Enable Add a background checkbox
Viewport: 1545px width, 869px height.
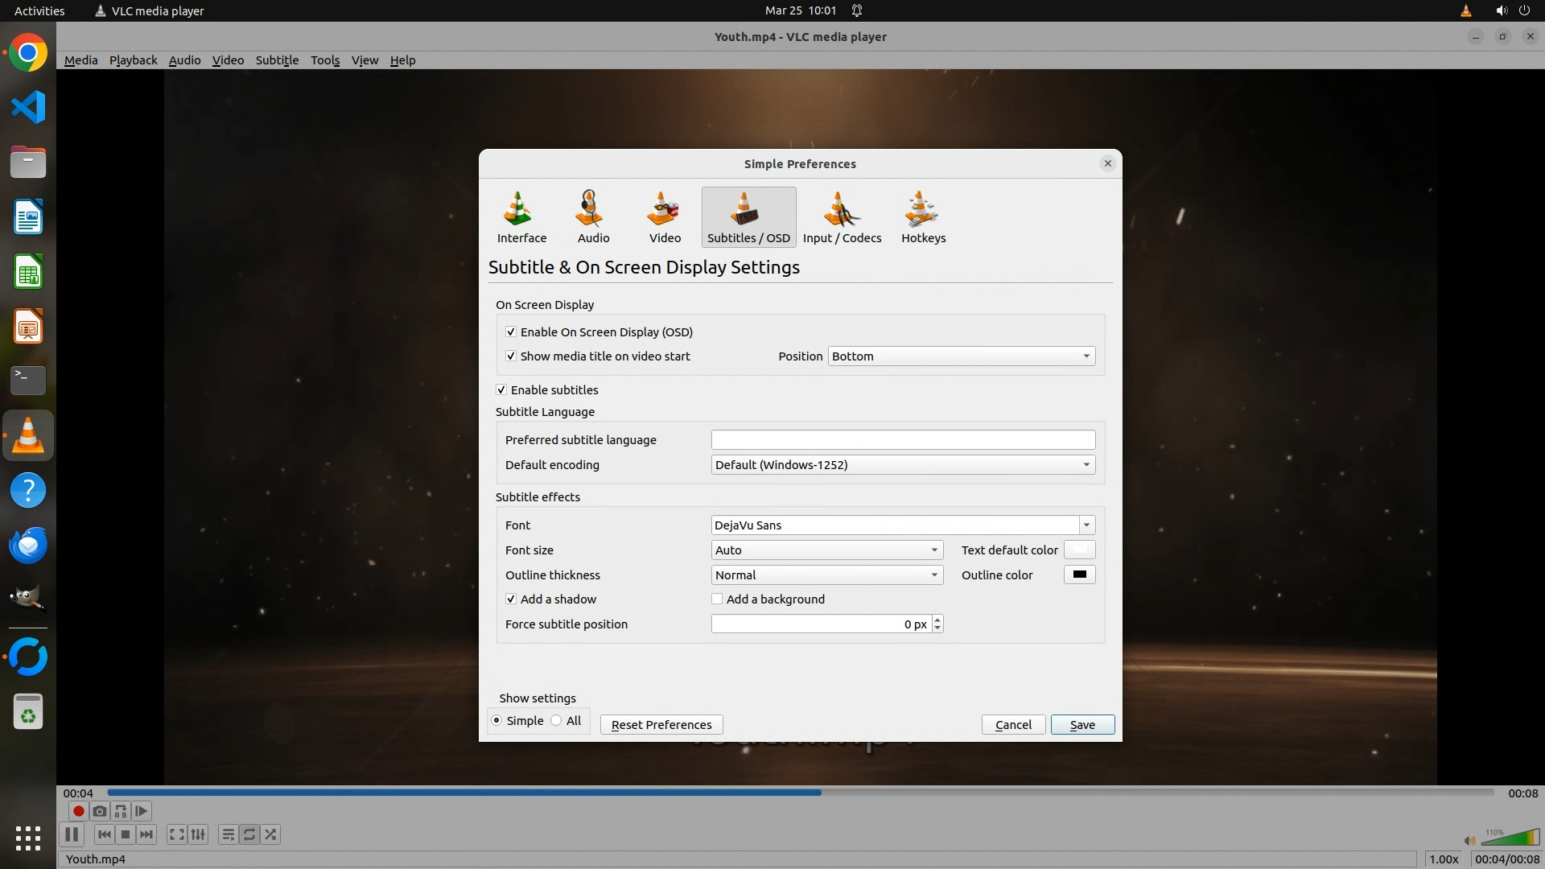(717, 599)
